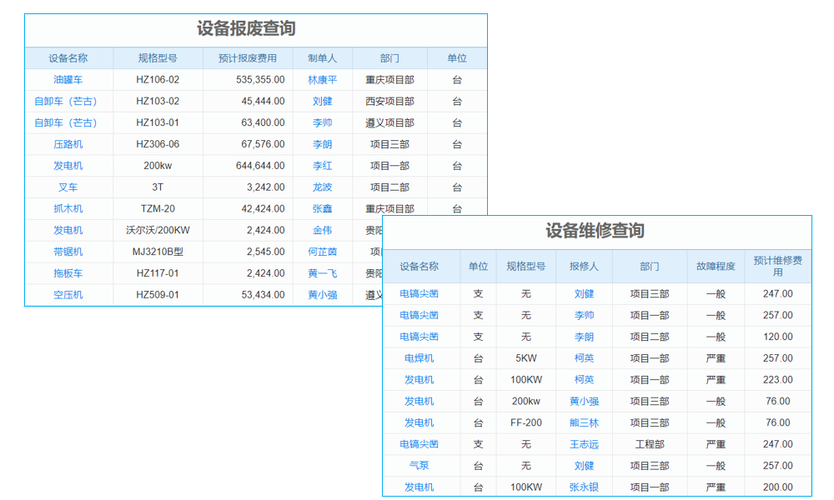This screenshot has height=500, width=834.
Task: Sort by the 预计报废费用 column header
Action: pos(248,57)
